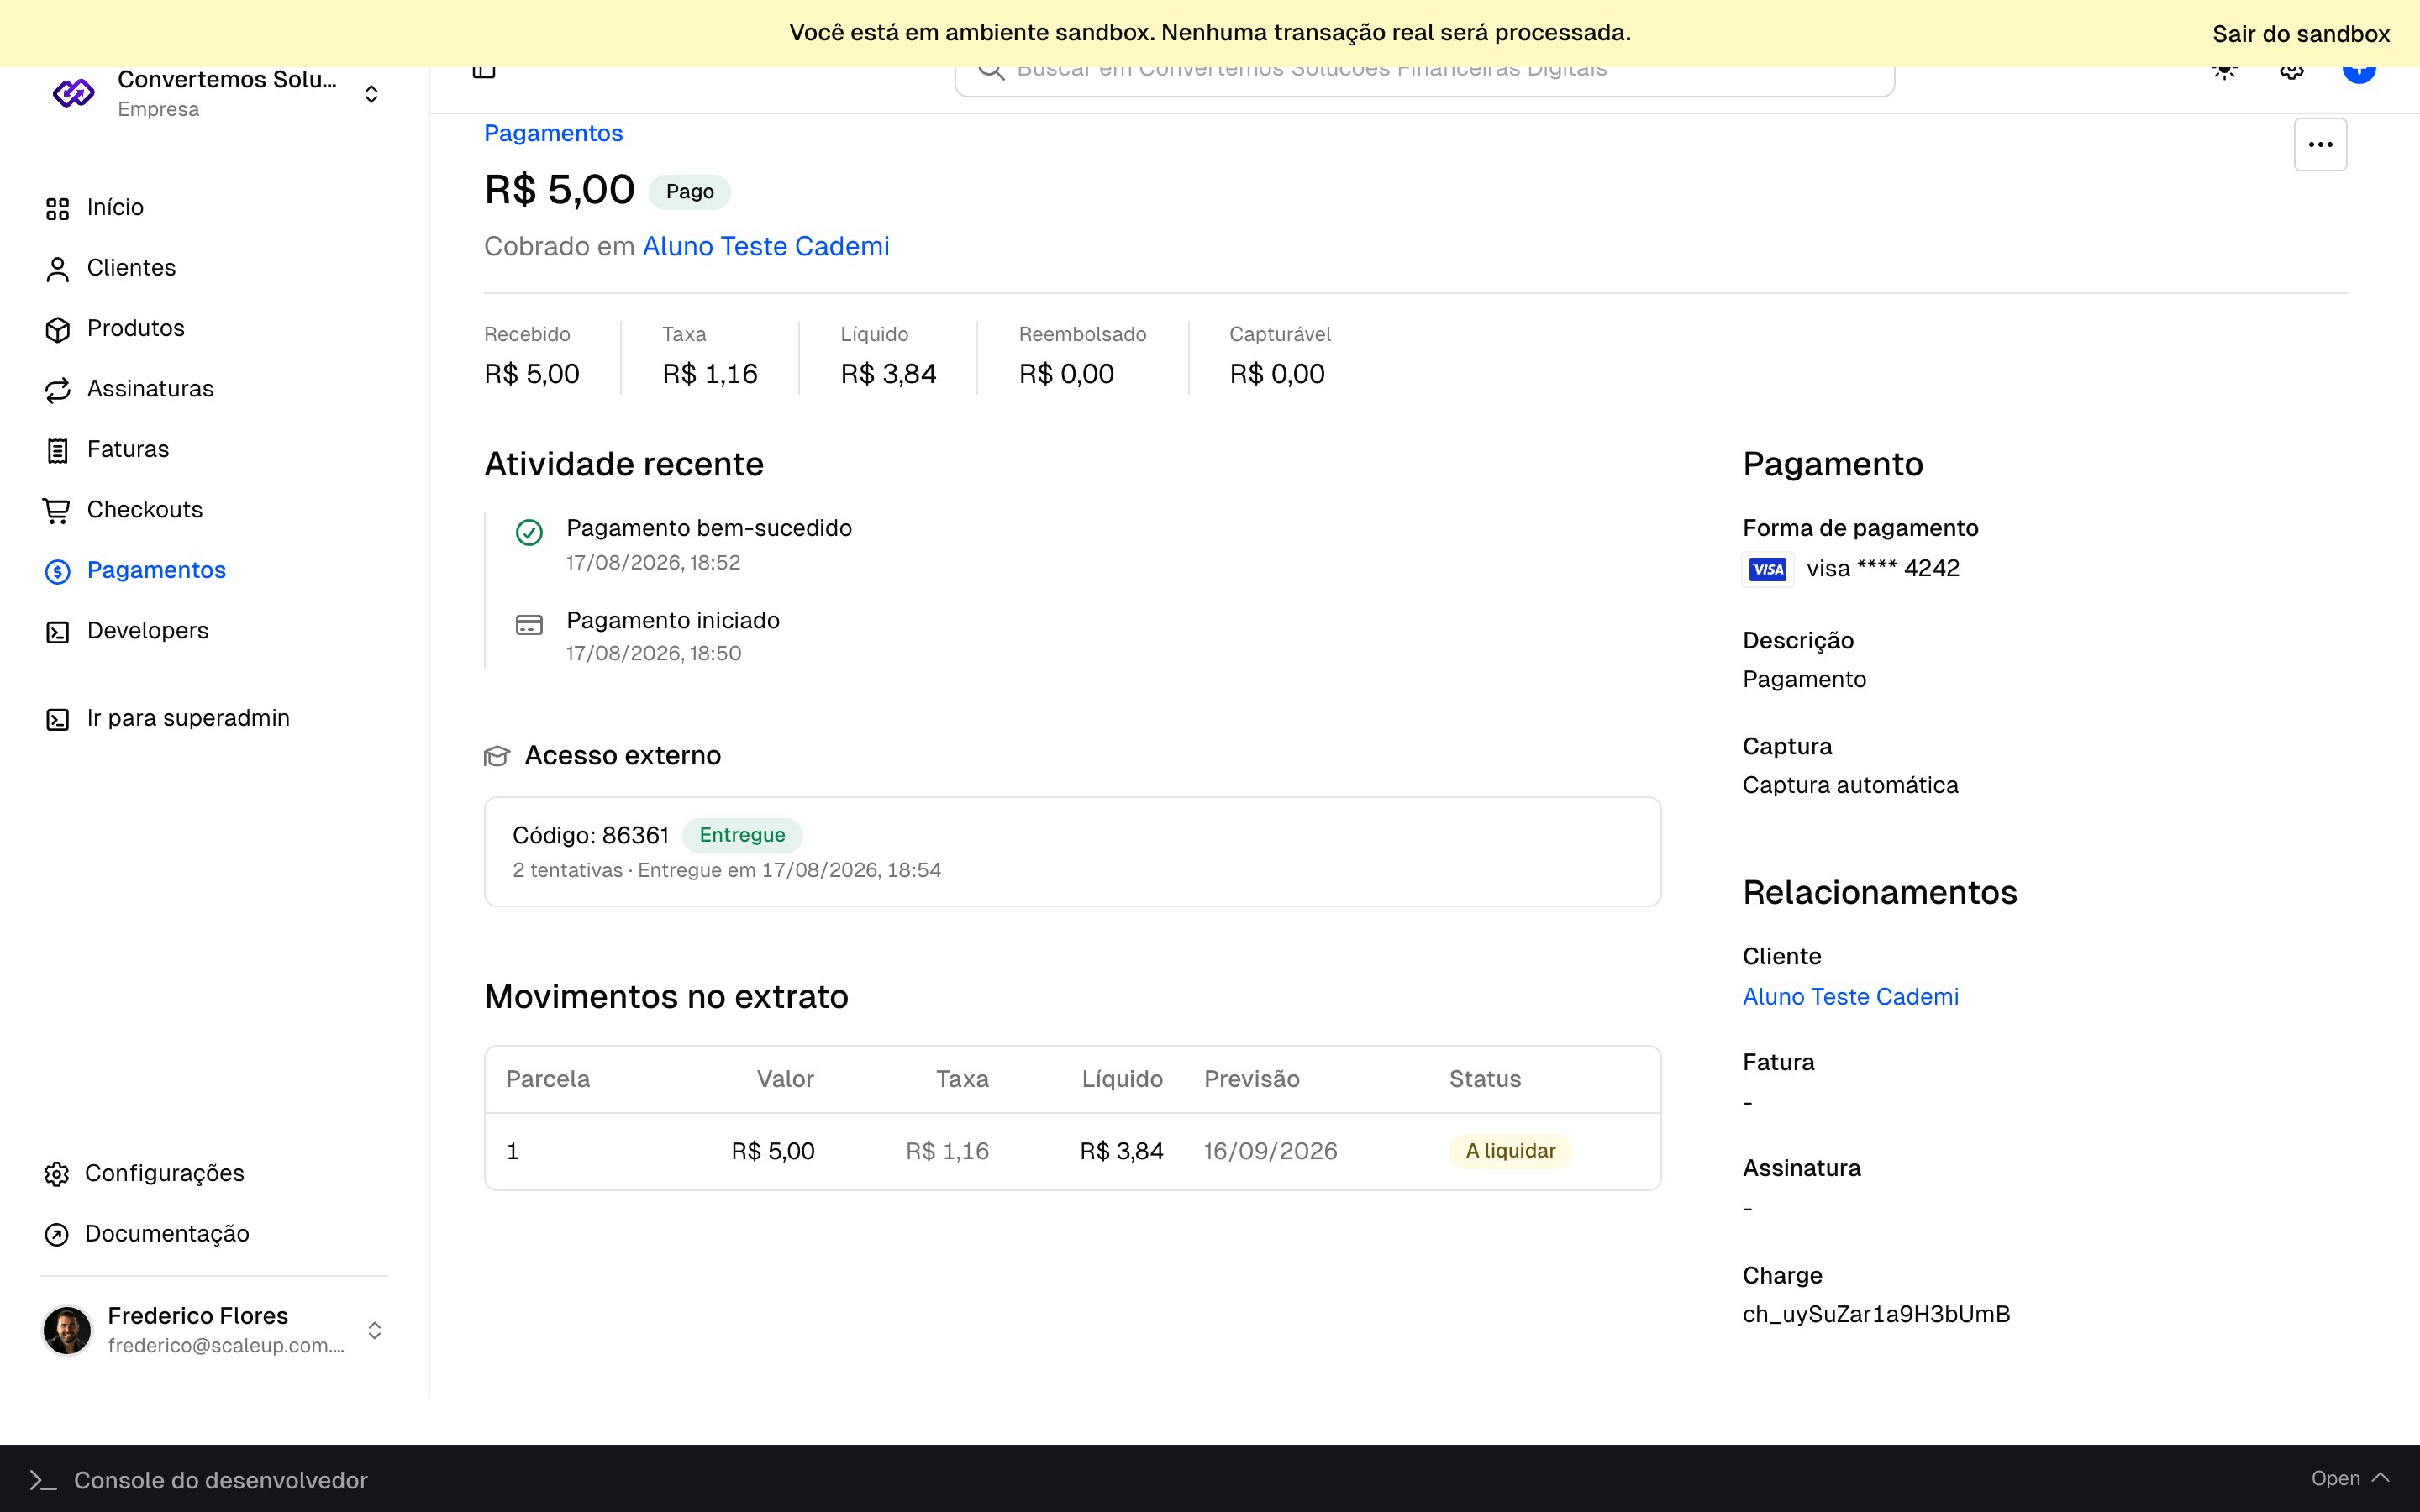
Task: Open Aluno Teste Cademi under Cliente
Action: [1850, 997]
